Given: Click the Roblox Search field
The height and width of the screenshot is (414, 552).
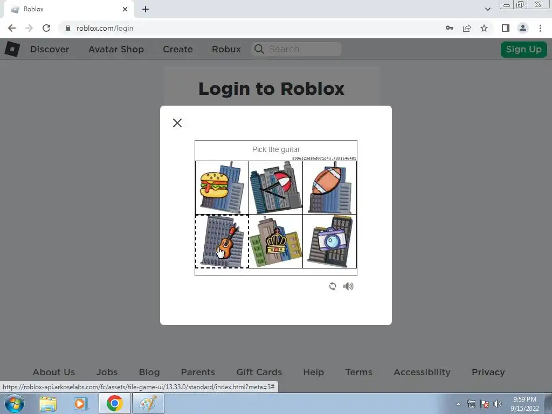Looking at the screenshot, I should click(296, 49).
